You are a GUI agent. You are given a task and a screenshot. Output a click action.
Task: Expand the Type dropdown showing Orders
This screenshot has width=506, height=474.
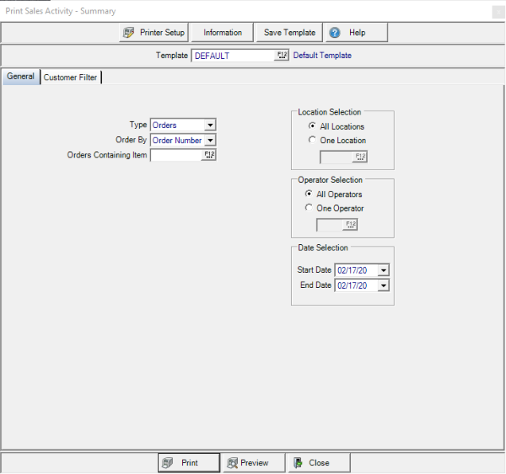pyautogui.click(x=210, y=125)
